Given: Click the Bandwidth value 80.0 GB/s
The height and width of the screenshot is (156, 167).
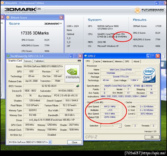Looking at the screenshot, I should [70, 115].
